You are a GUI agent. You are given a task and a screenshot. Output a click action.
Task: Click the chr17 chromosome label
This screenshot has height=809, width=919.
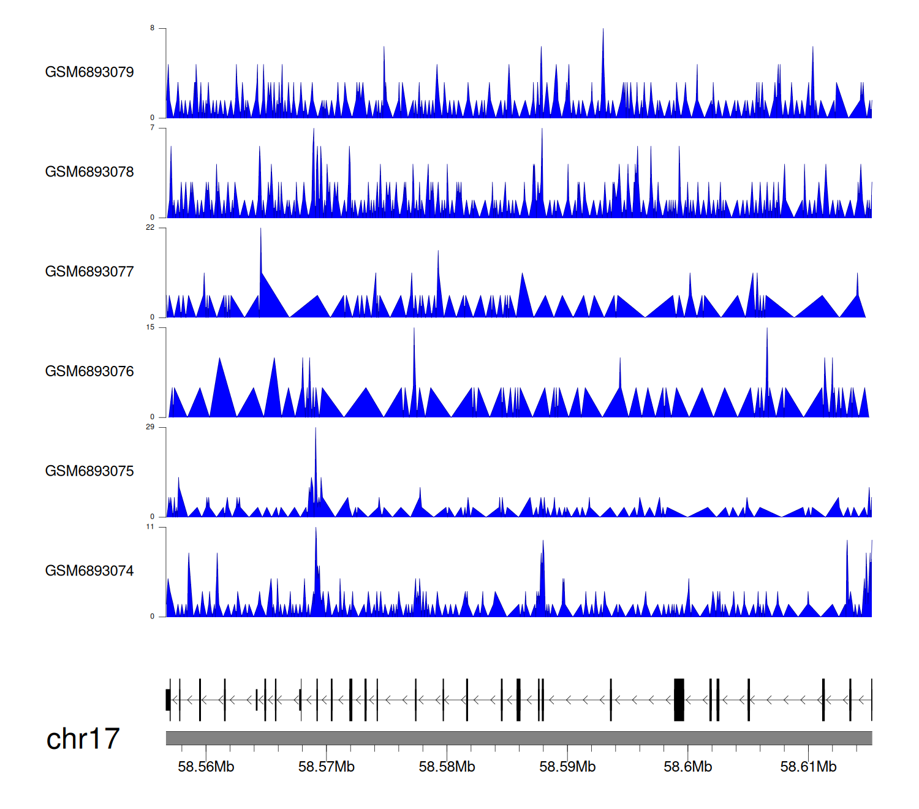coord(83,739)
